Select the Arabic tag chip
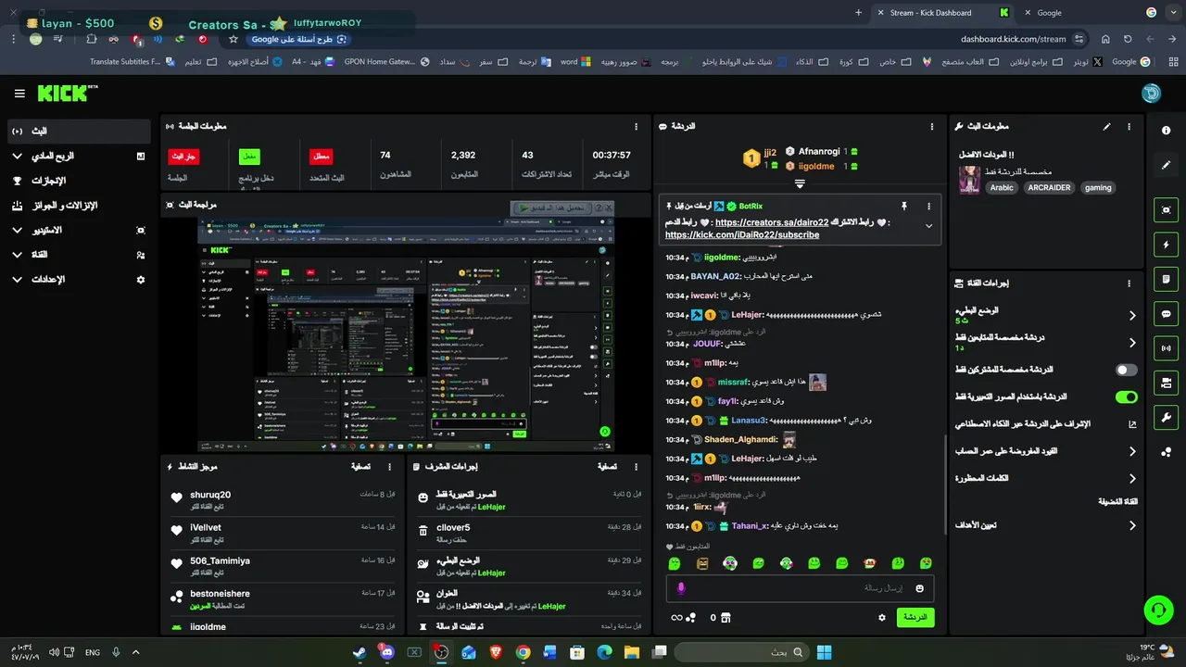Screen dimensions: 1186x667 [1002, 187]
